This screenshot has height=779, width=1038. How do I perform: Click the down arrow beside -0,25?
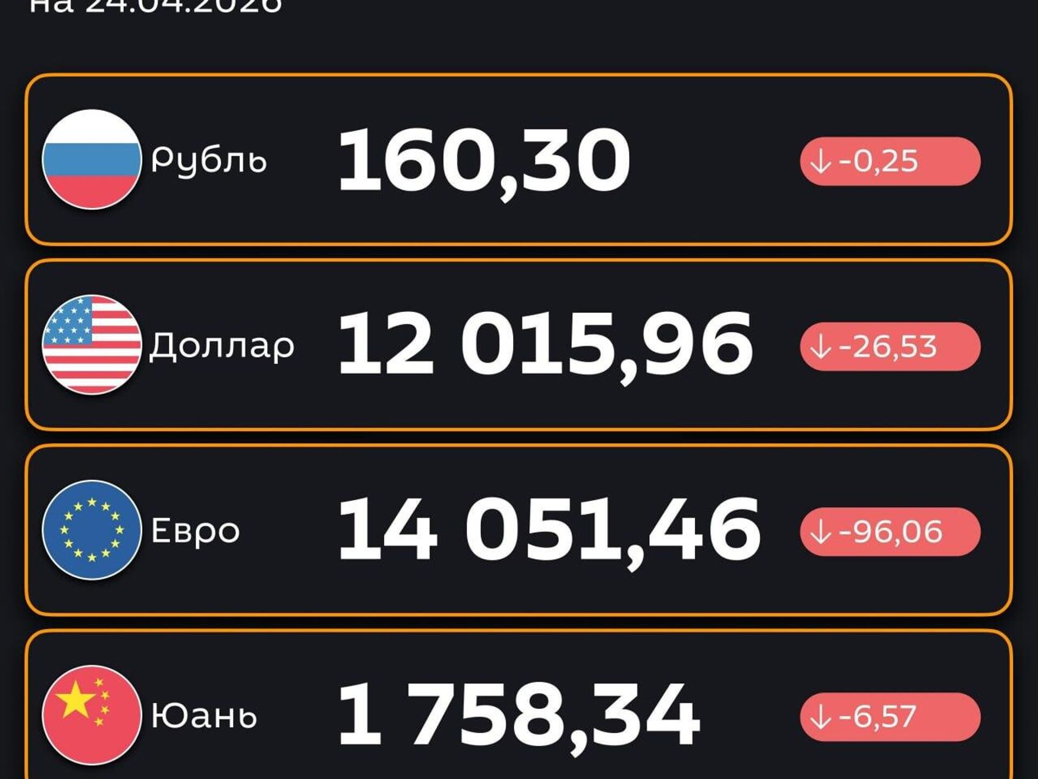click(x=821, y=161)
